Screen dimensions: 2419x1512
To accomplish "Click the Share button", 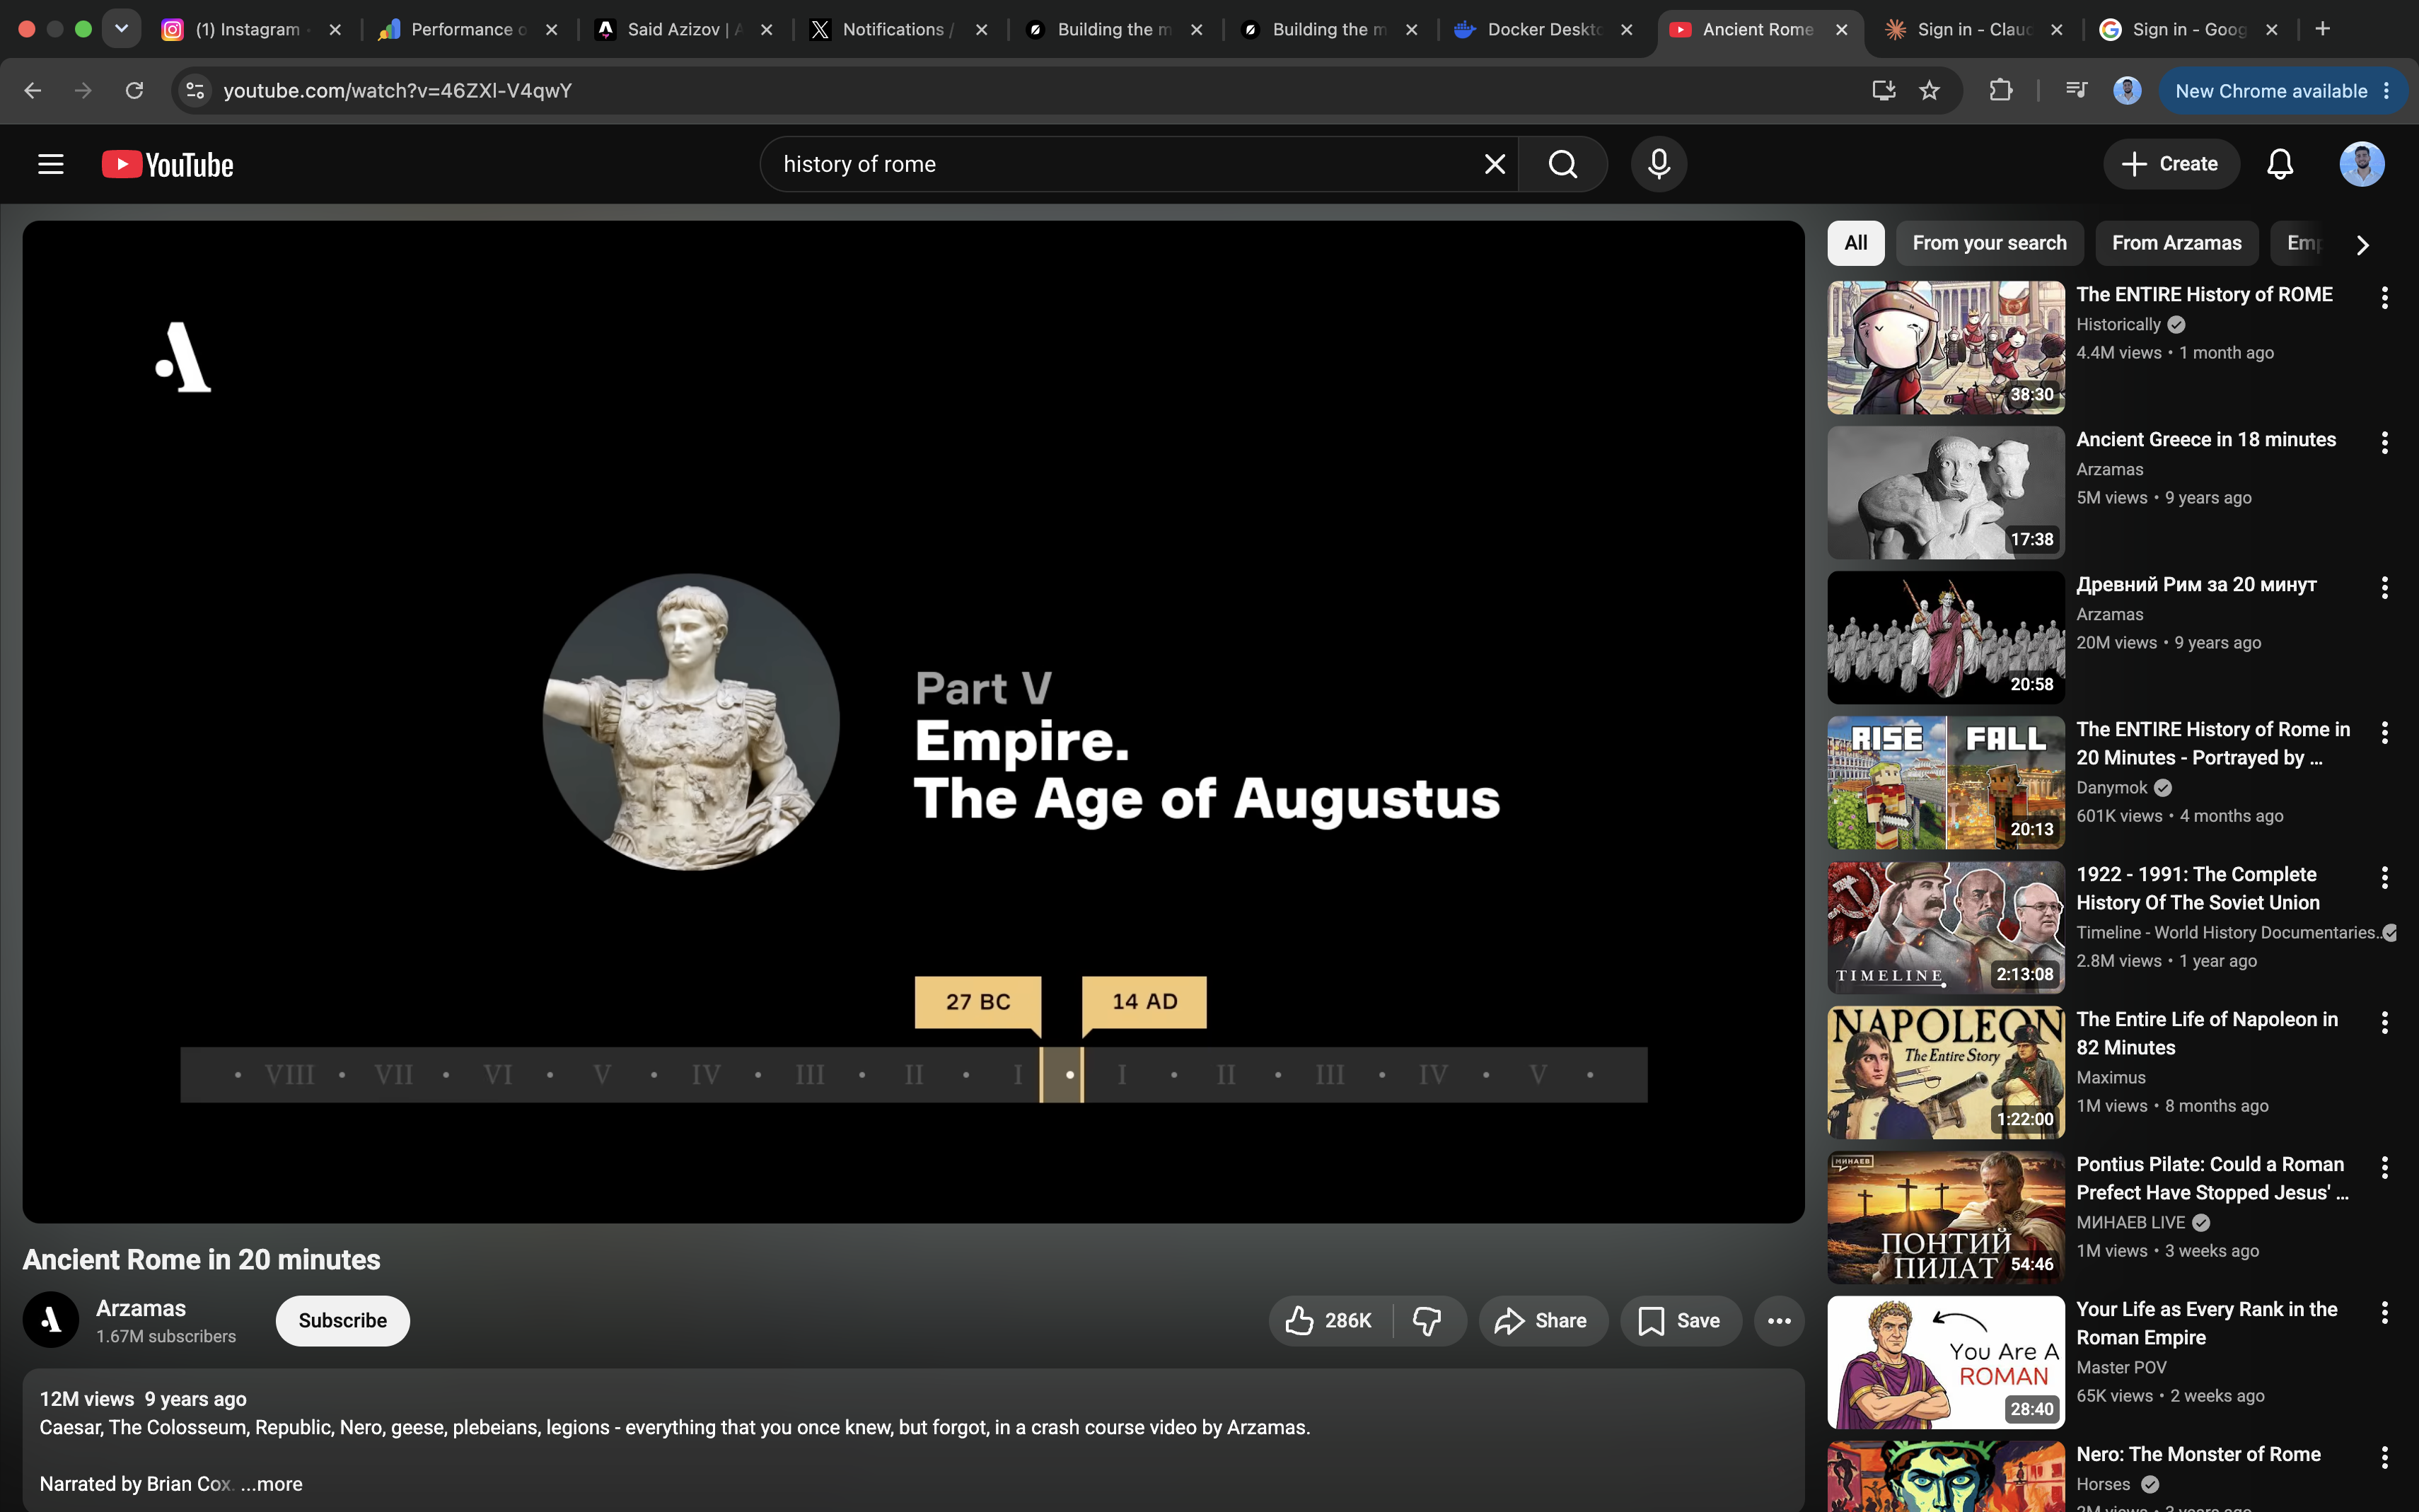I will pos(1543,1320).
